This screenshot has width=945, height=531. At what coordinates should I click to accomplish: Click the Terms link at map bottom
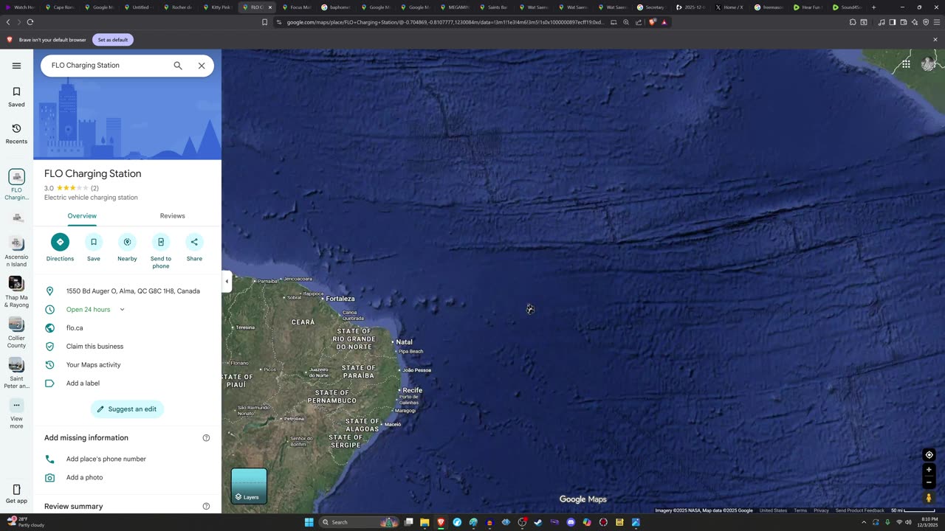coord(800,510)
